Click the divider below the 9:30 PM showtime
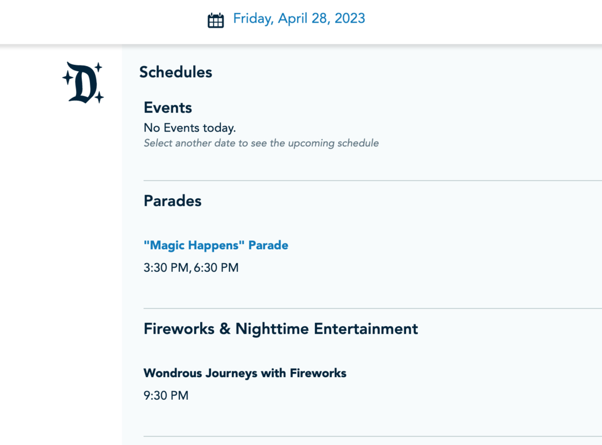602x445 pixels. pos(373,436)
